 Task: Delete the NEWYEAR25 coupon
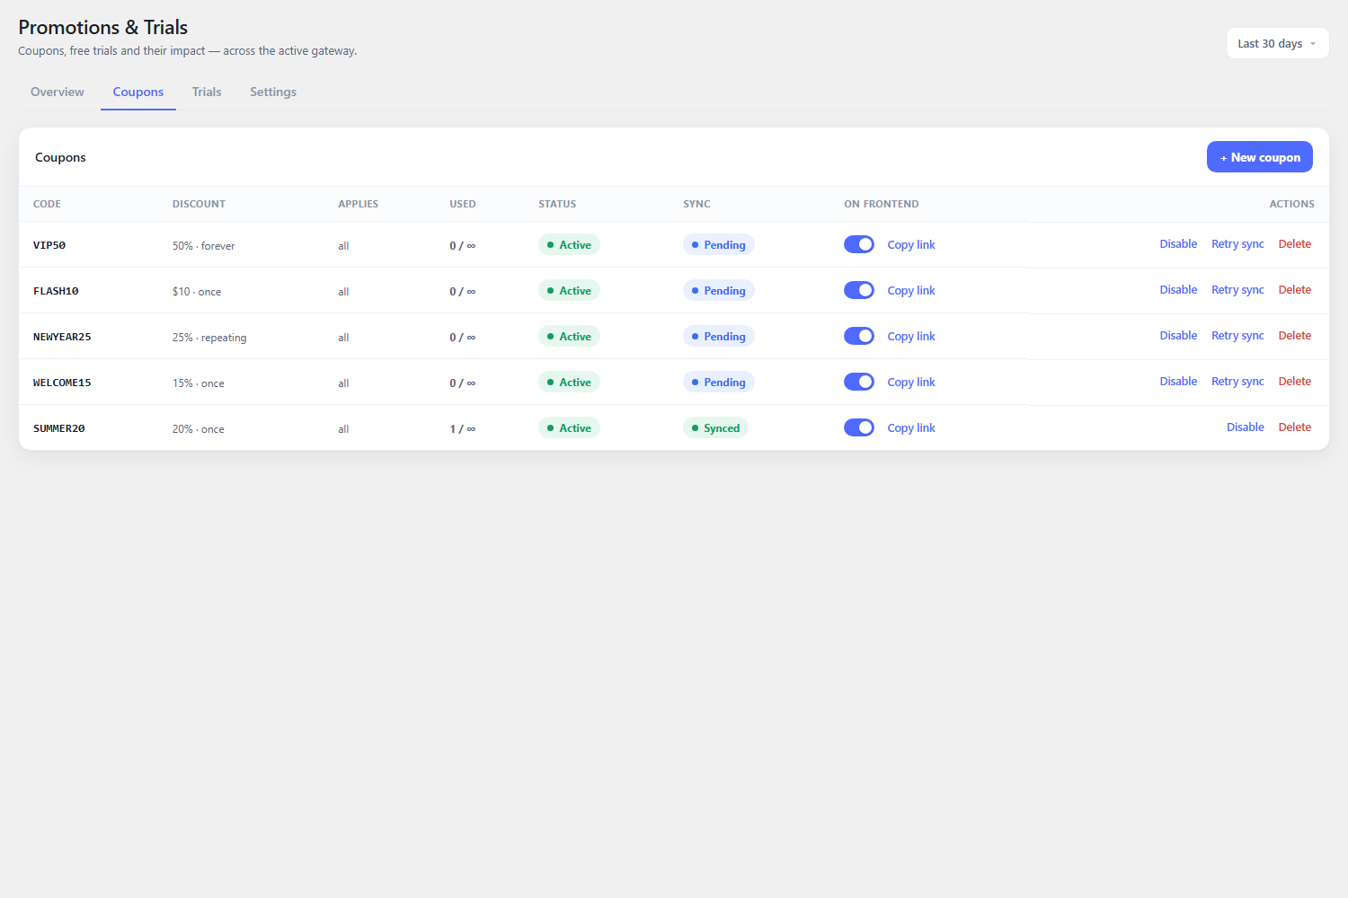[x=1294, y=336]
